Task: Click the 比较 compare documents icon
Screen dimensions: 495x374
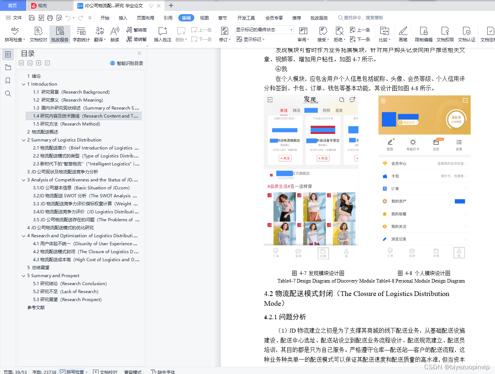Action: pos(384,31)
